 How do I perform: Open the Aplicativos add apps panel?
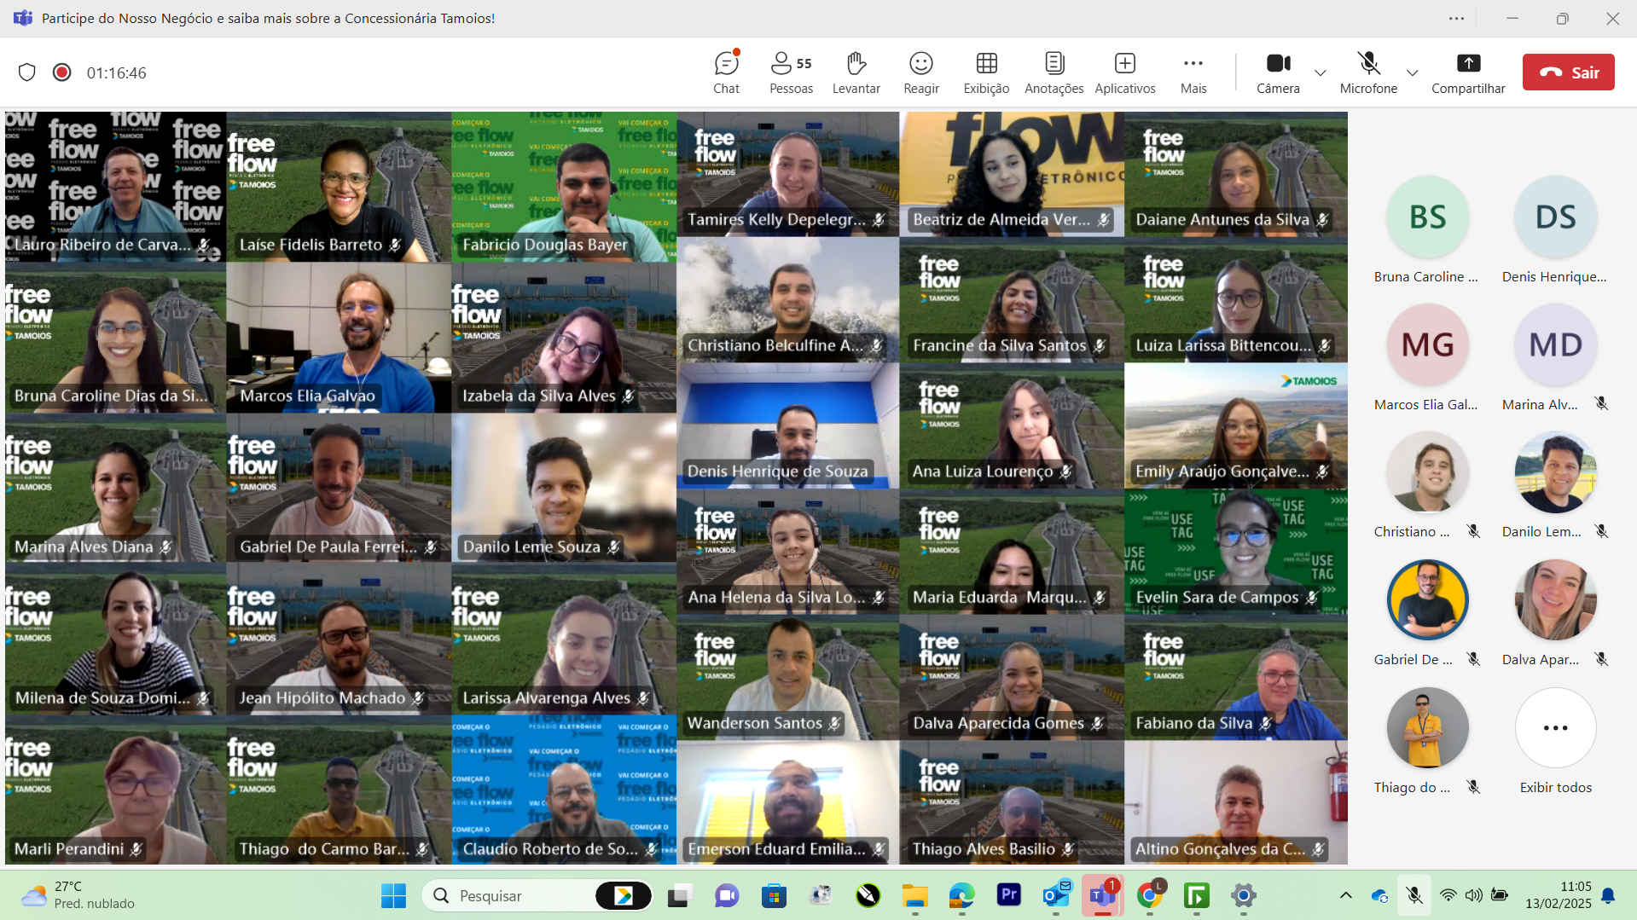1124,72
